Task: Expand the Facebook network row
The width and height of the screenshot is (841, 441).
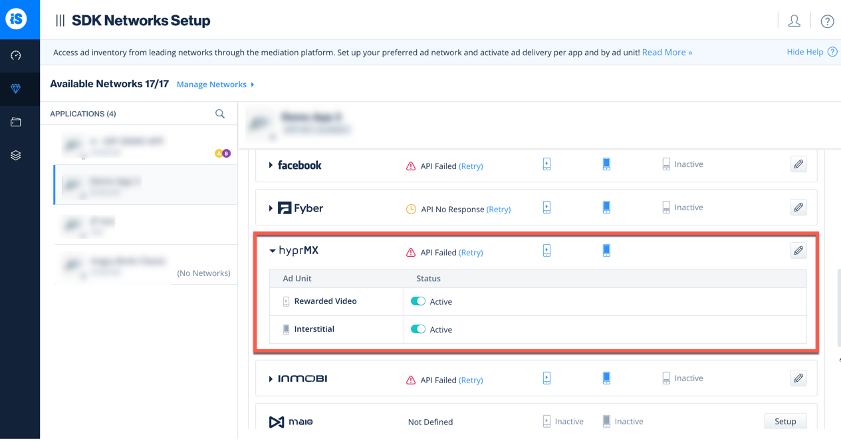Action: (x=271, y=165)
